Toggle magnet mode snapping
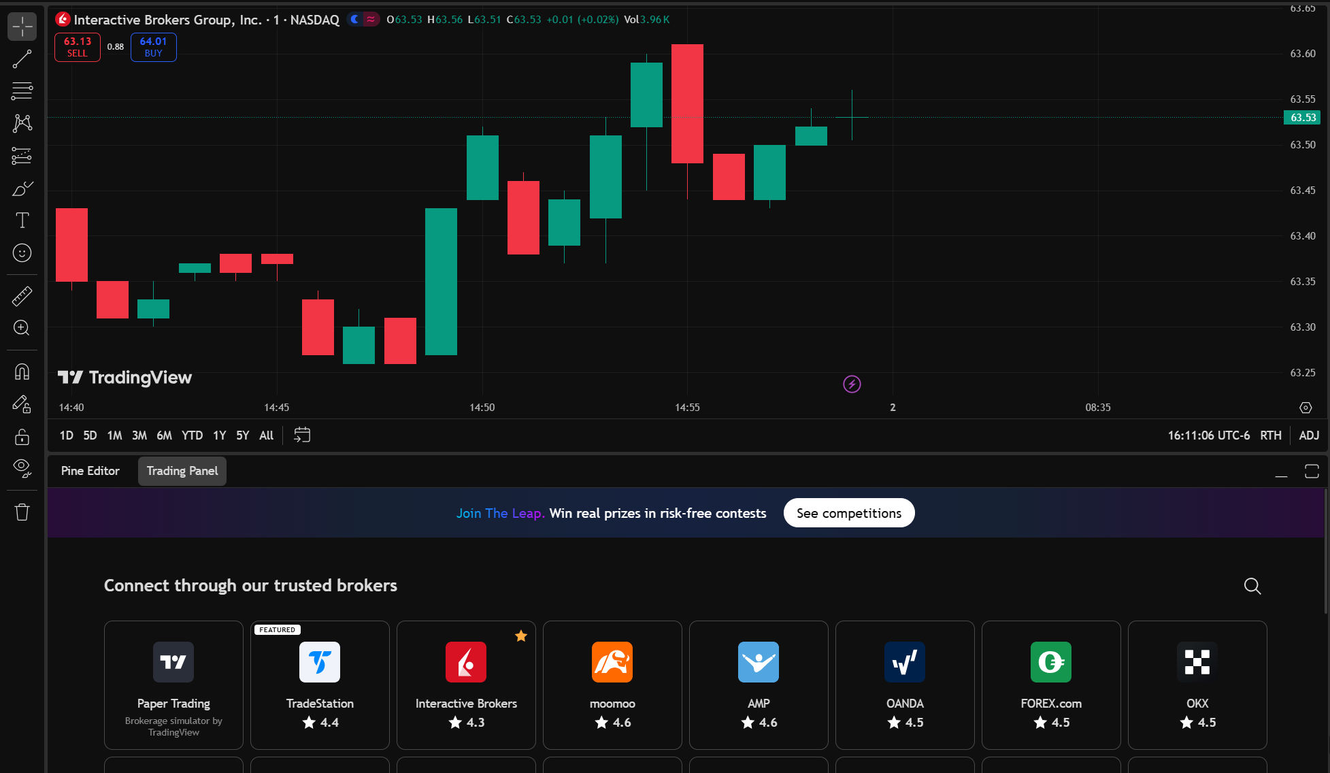Image resolution: width=1330 pixels, height=773 pixels. pos(22,372)
